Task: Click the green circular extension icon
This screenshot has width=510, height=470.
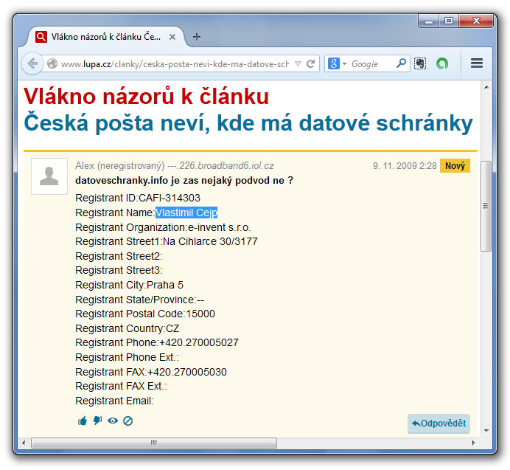Action: 442,63
